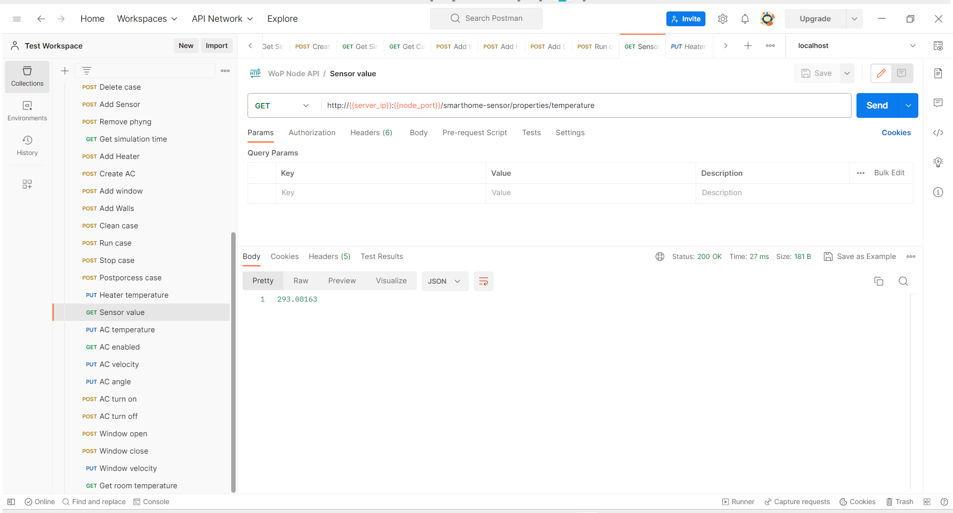Click the query param Key field
This screenshot has height=513, width=953.
[x=381, y=193]
